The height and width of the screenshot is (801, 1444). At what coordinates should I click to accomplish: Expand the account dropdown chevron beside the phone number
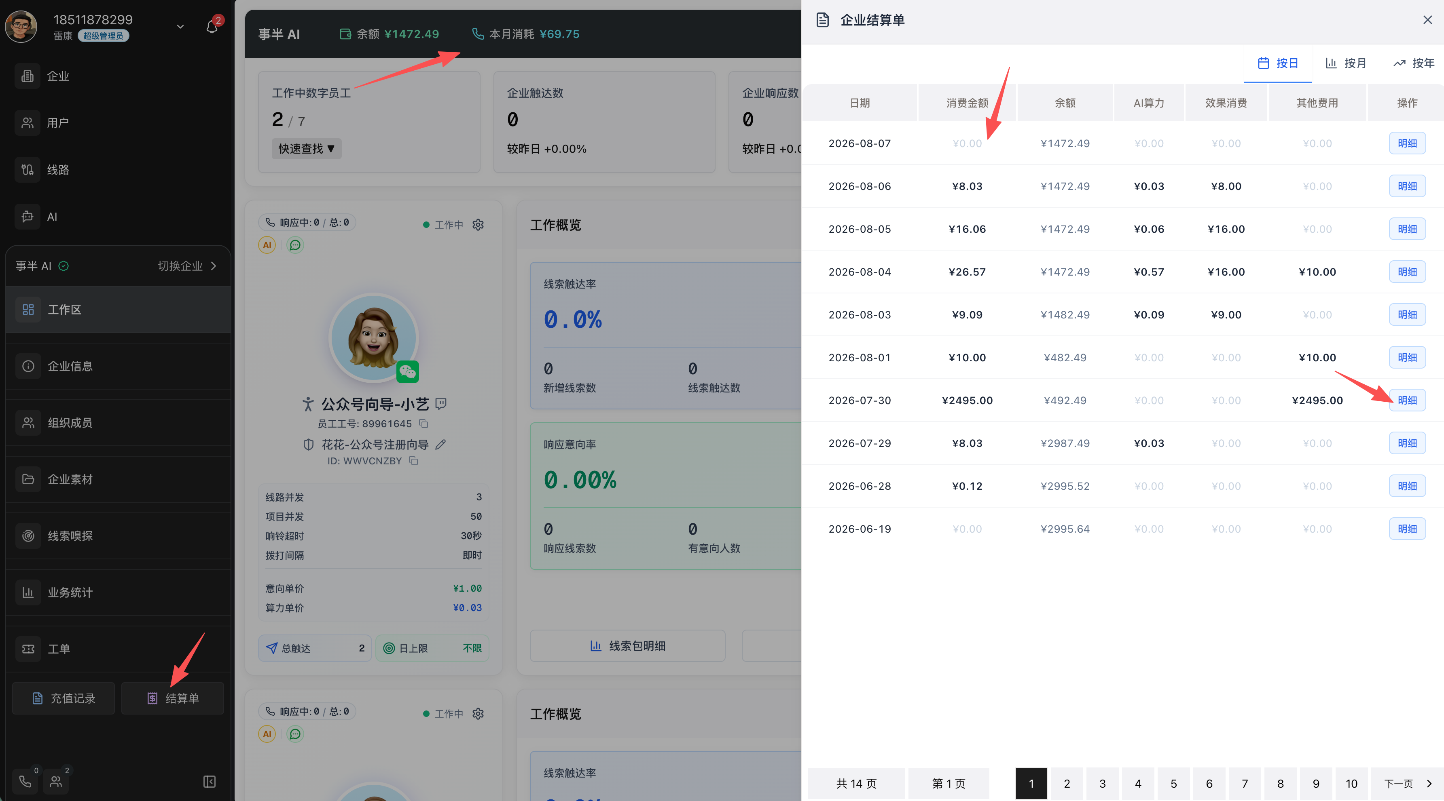(180, 26)
